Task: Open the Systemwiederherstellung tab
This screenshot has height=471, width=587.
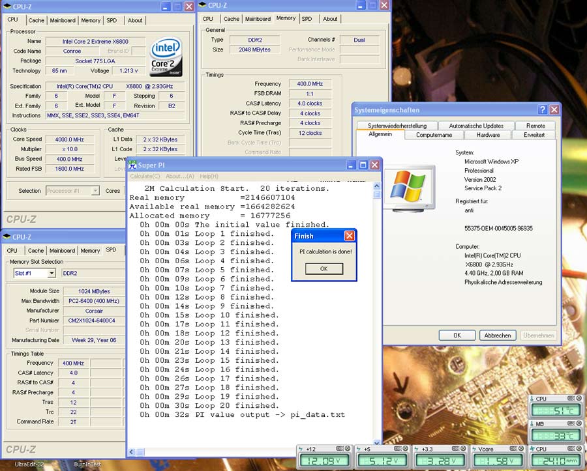Action: click(x=397, y=126)
